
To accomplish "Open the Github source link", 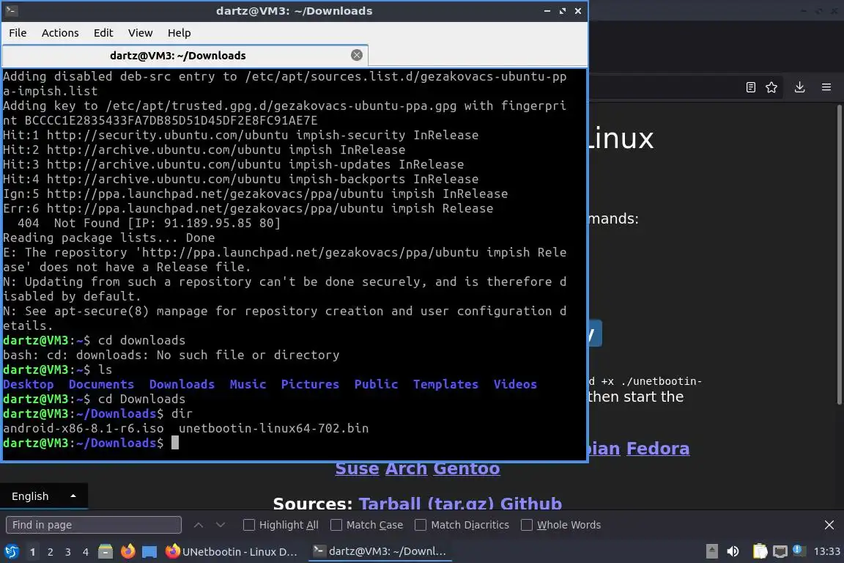I will pos(531,503).
